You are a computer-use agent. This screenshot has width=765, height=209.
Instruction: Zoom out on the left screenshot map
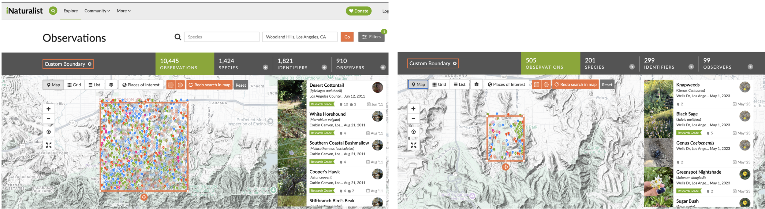48,119
